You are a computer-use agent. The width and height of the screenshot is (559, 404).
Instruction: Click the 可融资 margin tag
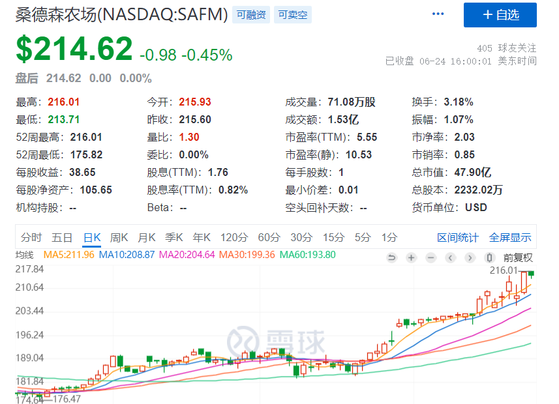pos(251,14)
